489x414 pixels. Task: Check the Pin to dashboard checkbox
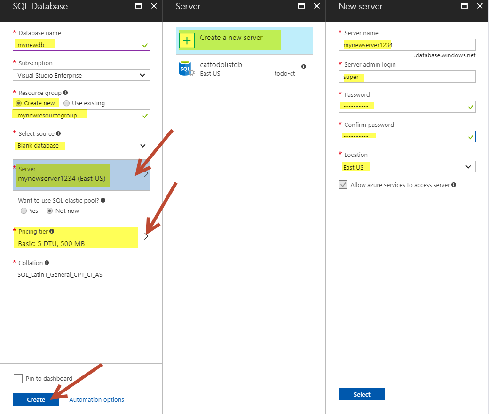pyautogui.click(x=18, y=378)
